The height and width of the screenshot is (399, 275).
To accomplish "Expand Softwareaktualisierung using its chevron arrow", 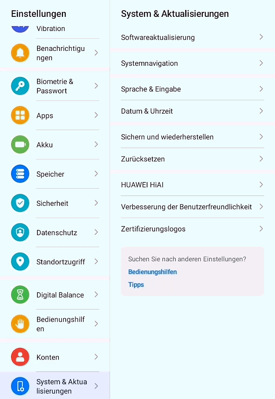I will coord(261,37).
